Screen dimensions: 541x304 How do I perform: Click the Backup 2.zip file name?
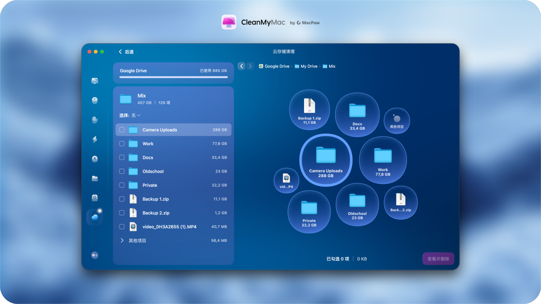click(x=156, y=213)
